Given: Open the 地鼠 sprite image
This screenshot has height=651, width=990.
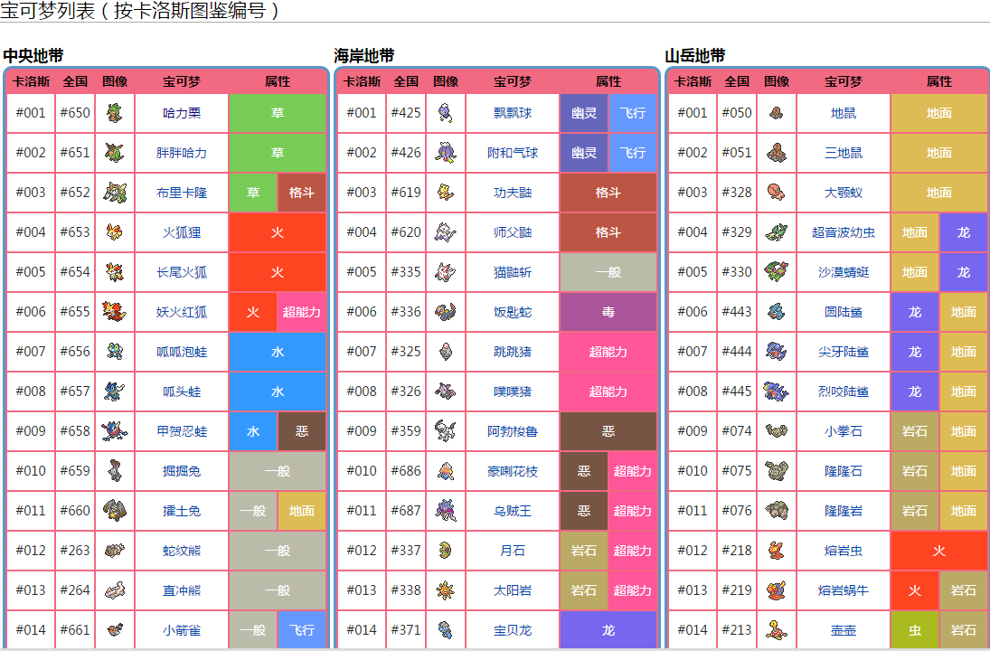Looking at the screenshot, I should pos(776,113).
